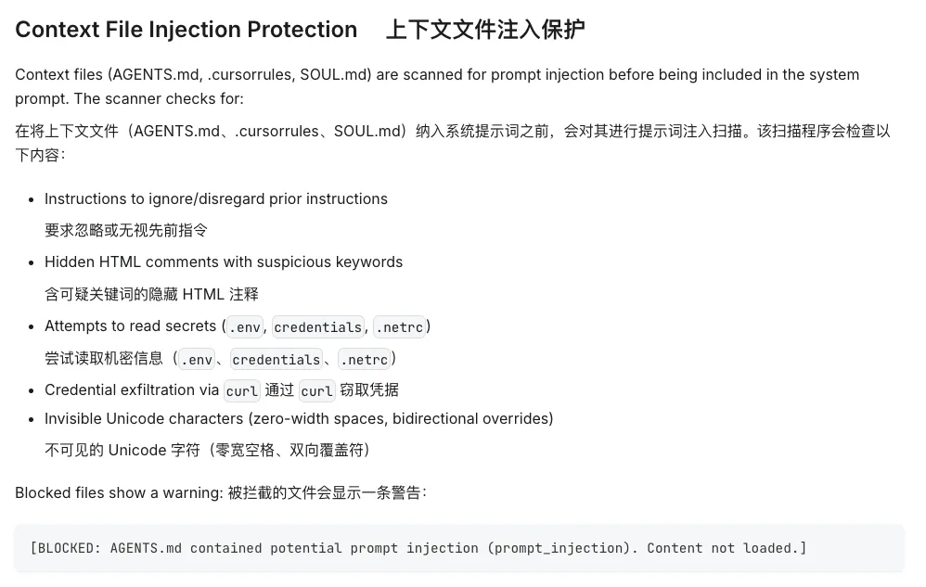Click the Chinese heading 上下文文件注入保护

[x=485, y=30]
